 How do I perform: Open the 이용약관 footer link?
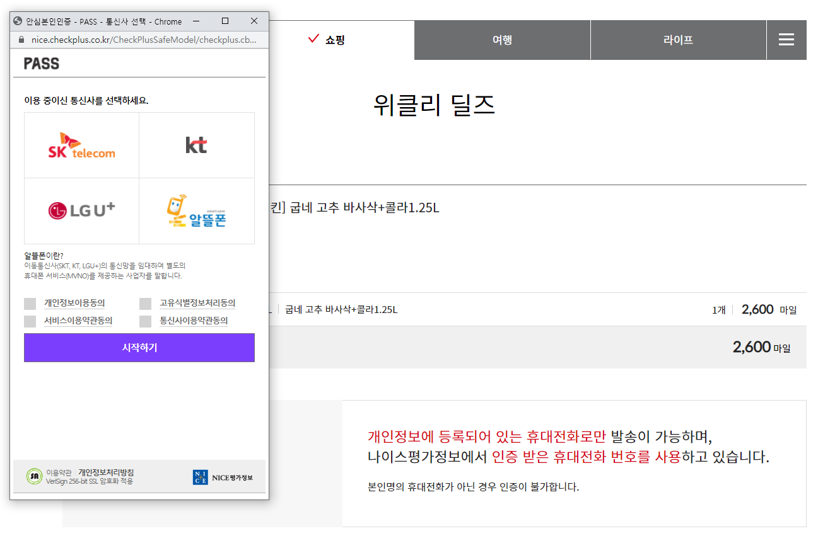[59, 472]
